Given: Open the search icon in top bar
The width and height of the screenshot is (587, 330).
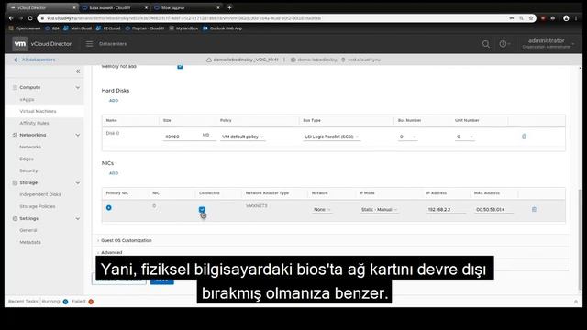Looking at the screenshot, I should (x=486, y=44).
